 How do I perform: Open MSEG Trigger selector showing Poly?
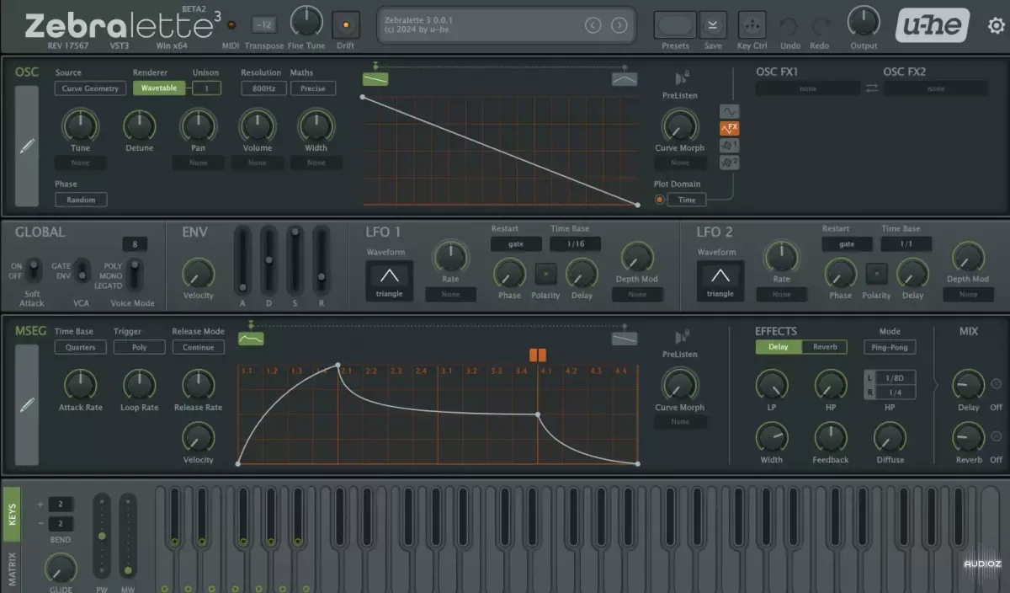[x=140, y=347]
